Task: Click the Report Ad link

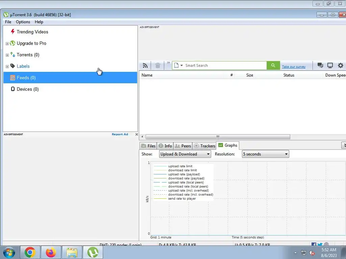Action: point(120,134)
